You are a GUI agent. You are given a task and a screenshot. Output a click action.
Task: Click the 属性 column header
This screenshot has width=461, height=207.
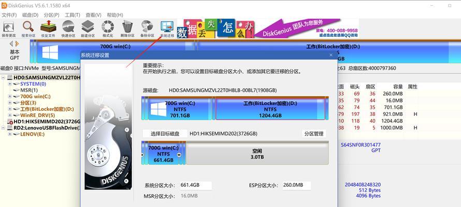(412, 86)
